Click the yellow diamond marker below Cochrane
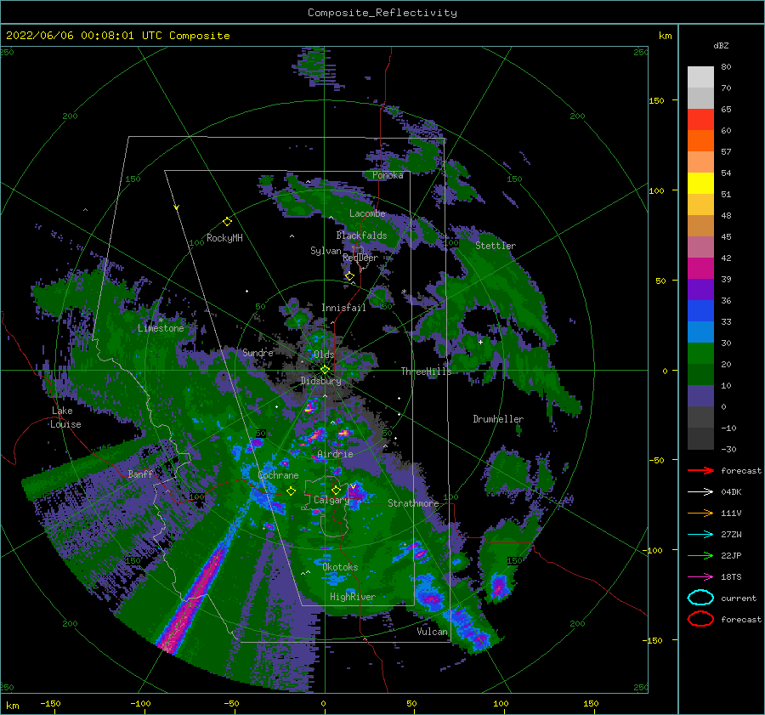The height and width of the screenshot is (715, 765). pyautogui.click(x=291, y=491)
